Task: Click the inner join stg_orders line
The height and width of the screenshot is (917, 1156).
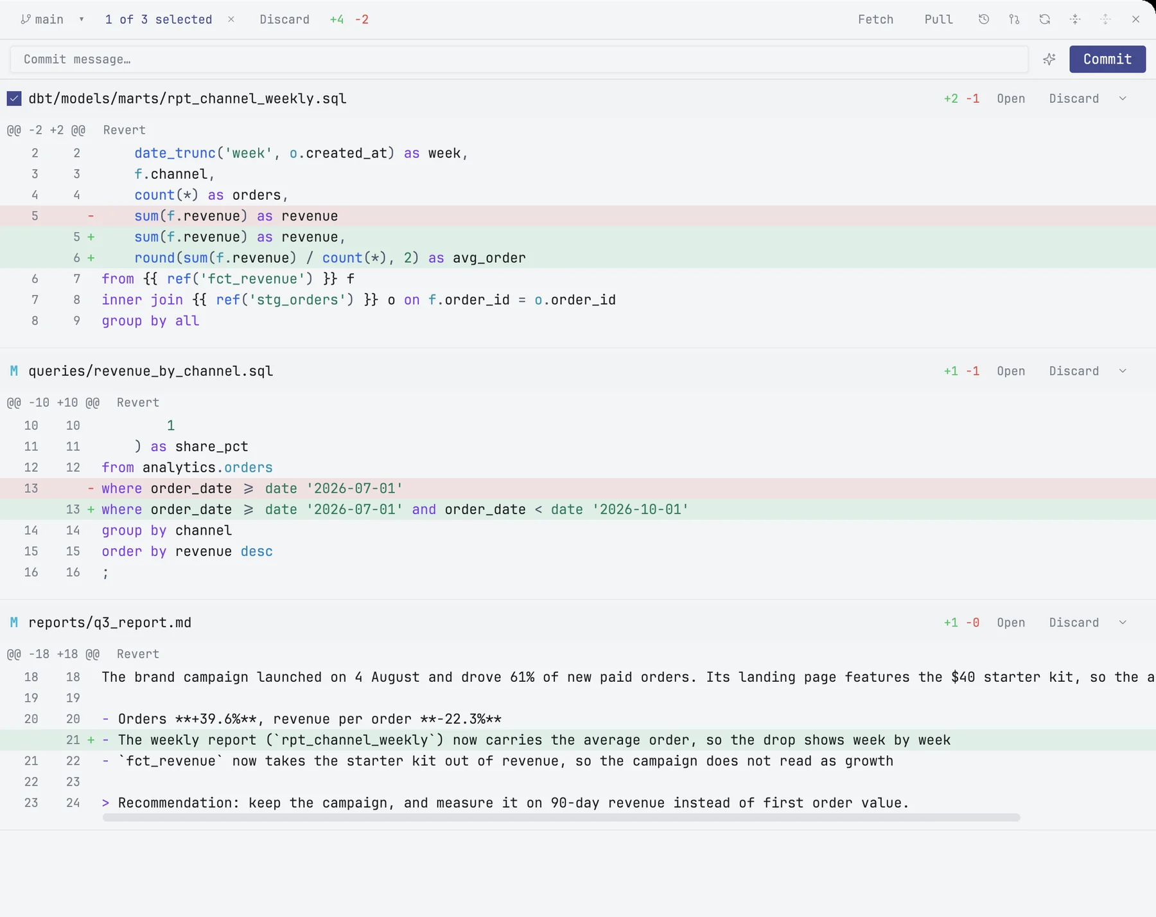Action: click(x=578, y=299)
